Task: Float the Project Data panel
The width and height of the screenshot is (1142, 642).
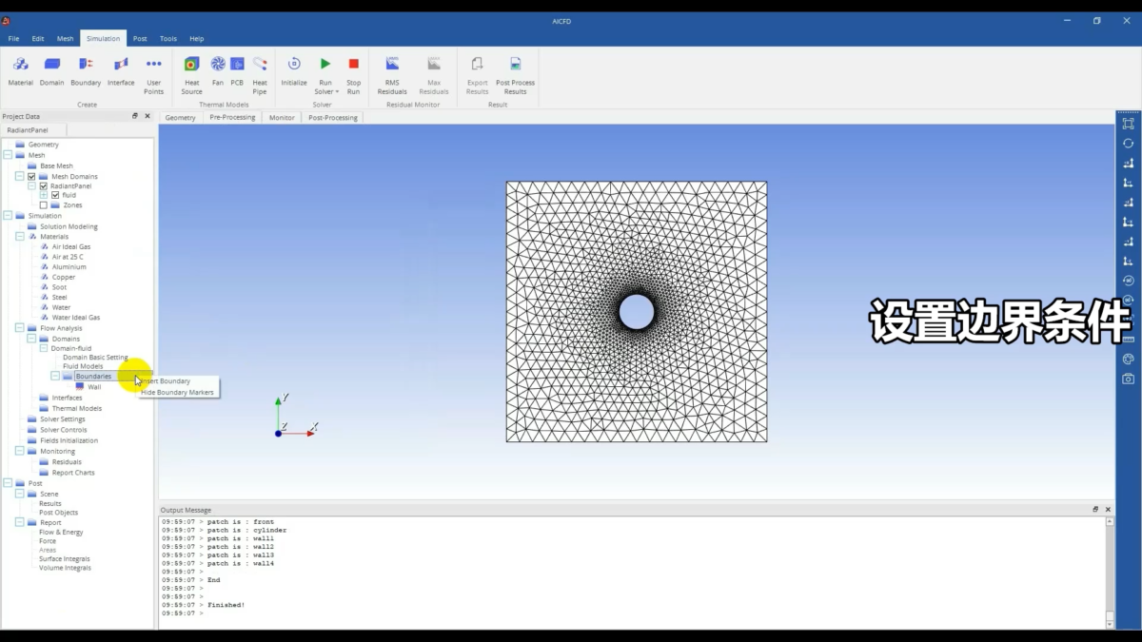Action: pos(134,116)
